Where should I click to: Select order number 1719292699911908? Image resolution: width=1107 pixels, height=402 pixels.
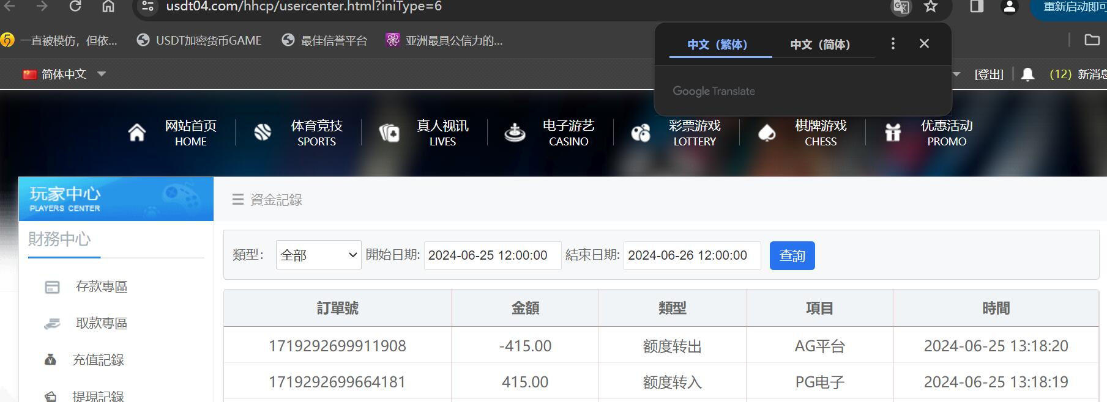338,346
